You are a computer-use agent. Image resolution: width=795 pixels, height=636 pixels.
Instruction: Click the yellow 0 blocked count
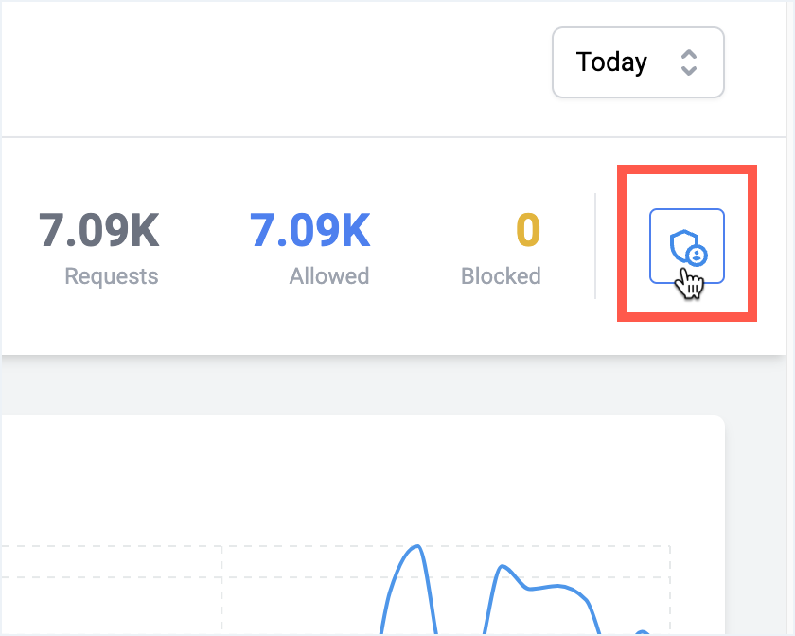(528, 230)
